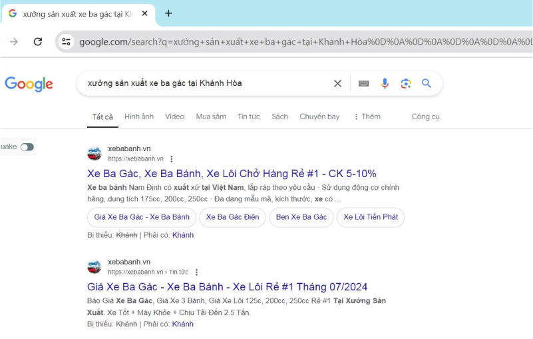Click first result's xebabanh.vn favicon
The image size is (533, 339).
(94, 153)
